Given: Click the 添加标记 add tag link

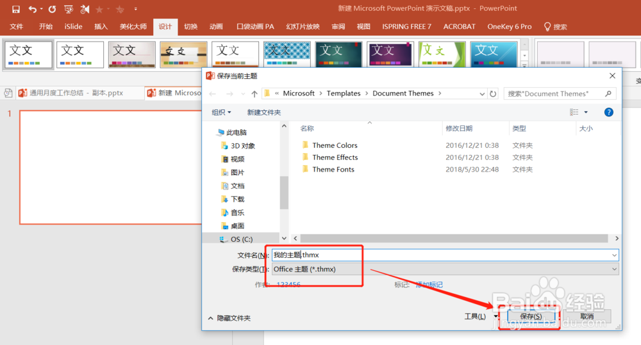Looking at the screenshot, I should [429, 285].
